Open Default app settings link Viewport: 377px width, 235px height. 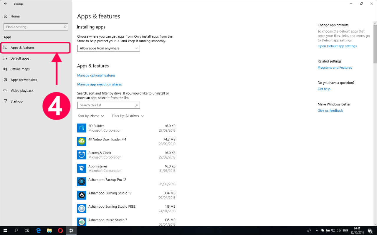point(337,46)
